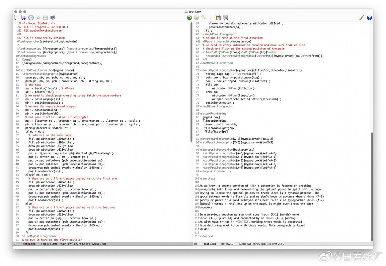The width and height of the screenshot is (386, 266).
Task: Click the scrollbar thumb of left editor pane
Action: pos(191,82)
